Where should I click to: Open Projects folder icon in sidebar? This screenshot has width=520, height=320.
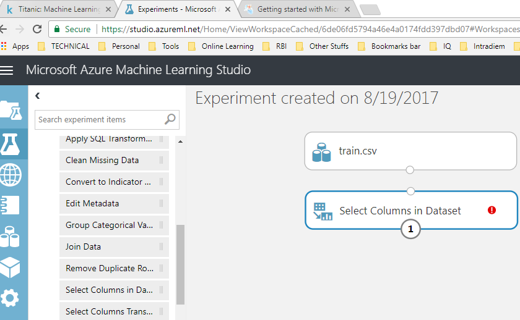point(11,111)
